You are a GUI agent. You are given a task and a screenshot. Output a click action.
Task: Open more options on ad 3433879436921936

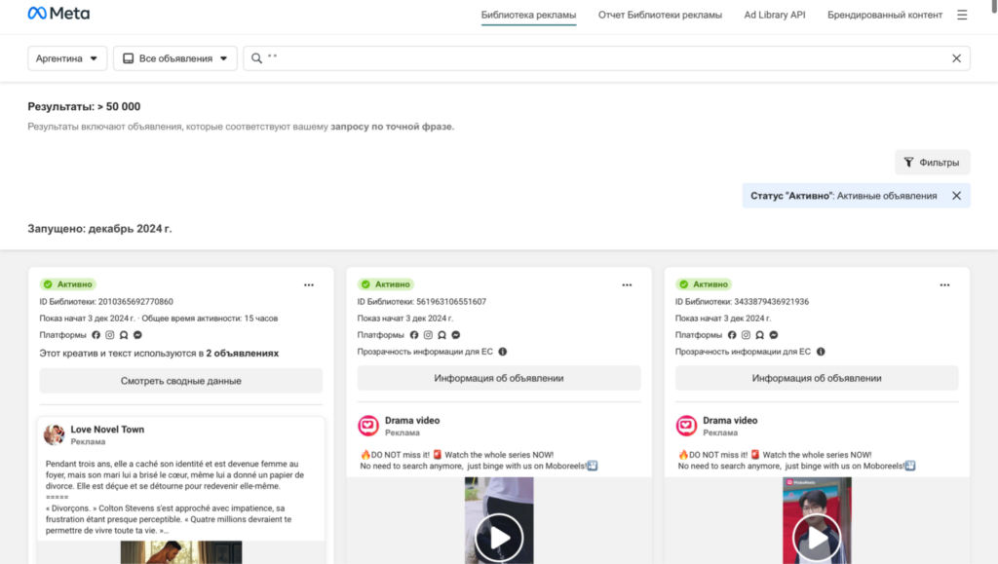944,284
